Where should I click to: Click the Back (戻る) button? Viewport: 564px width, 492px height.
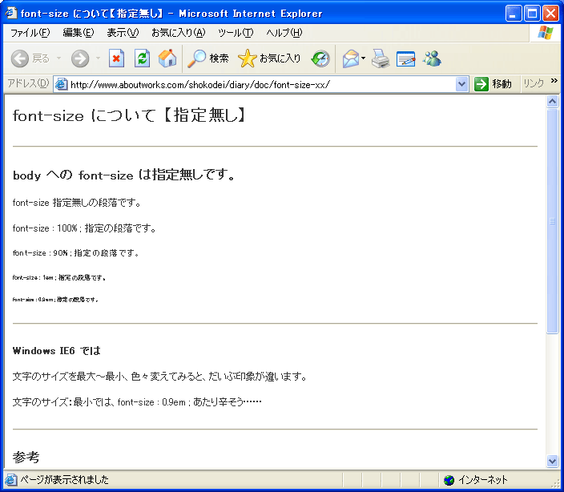30,58
